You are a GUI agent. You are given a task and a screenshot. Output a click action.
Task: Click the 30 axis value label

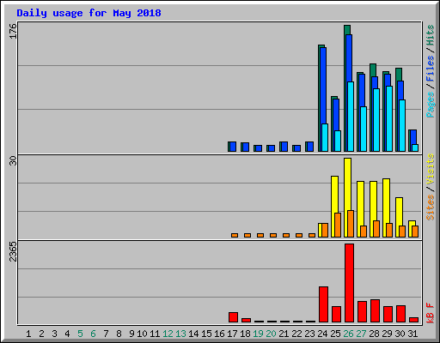(13, 161)
